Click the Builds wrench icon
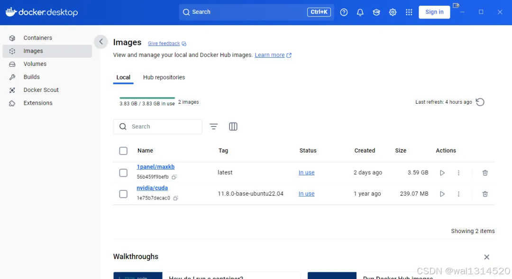 pyautogui.click(x=12, y=77)
